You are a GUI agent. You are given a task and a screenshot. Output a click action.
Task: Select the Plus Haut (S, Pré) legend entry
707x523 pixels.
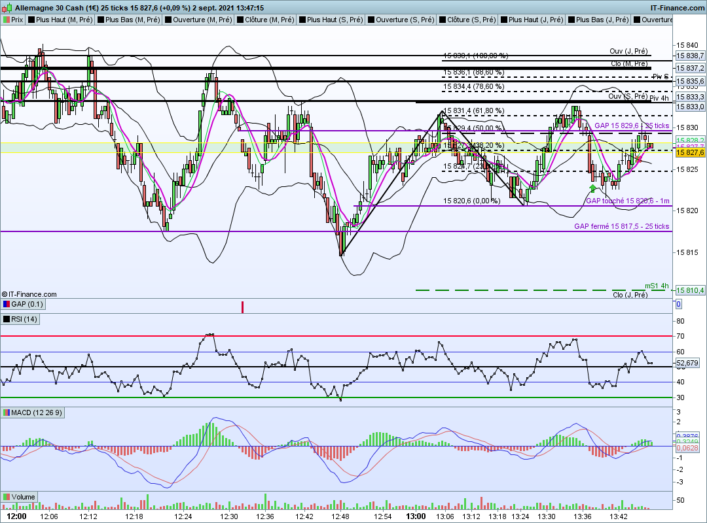pos(331,20)
